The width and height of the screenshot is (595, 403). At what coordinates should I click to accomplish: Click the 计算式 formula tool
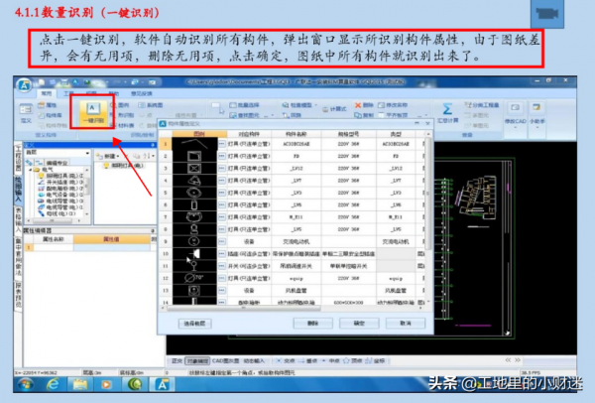click(x=335, y=109)
